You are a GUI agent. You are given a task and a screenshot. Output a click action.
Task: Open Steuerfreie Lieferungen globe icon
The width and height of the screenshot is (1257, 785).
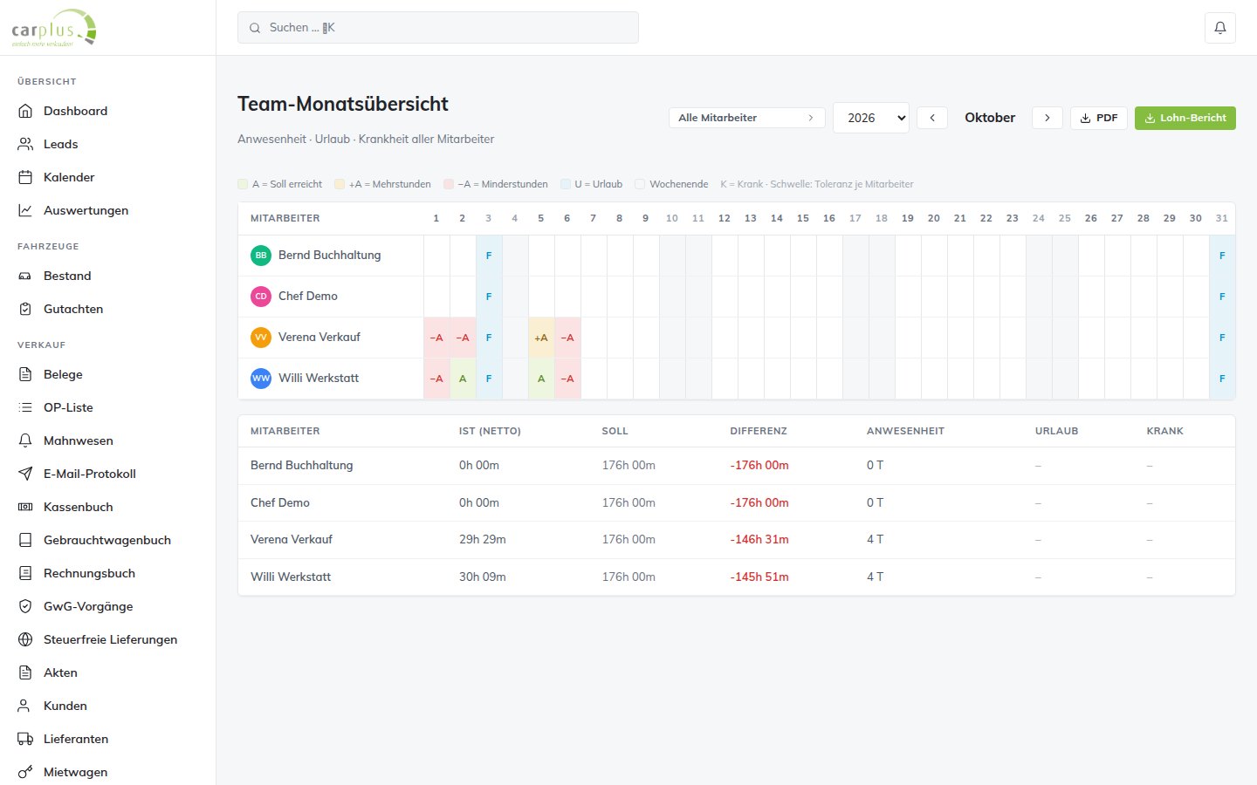25,639
